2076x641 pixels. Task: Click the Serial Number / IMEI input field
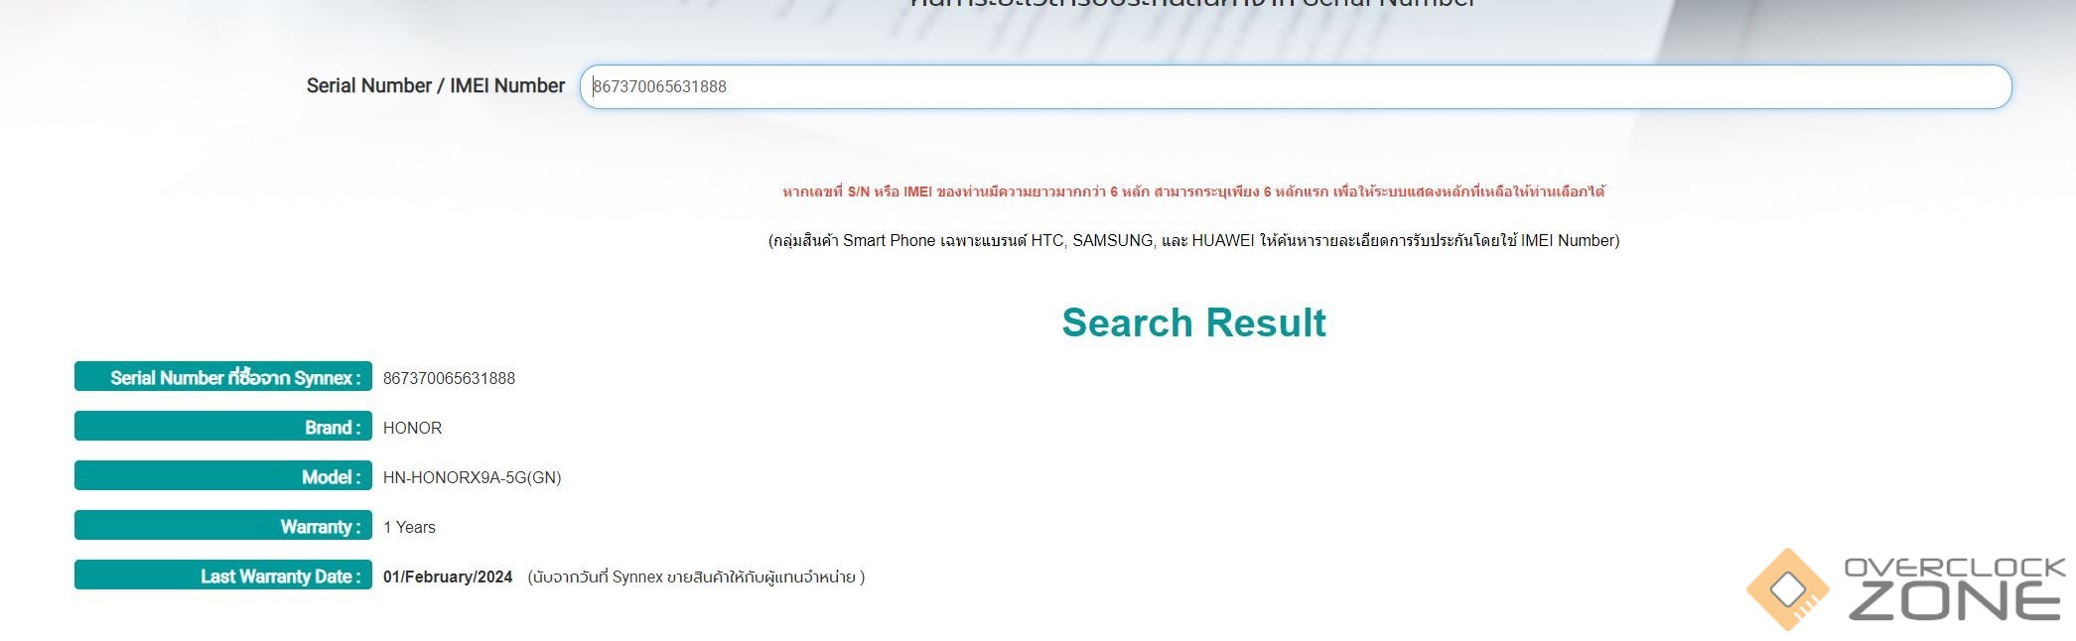point(1295,86)
